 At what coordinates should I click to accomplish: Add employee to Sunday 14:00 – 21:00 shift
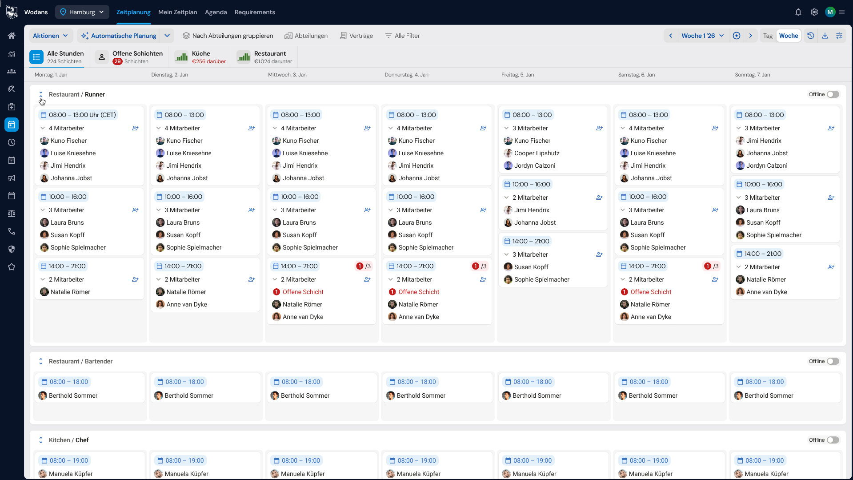click(831, 267)
